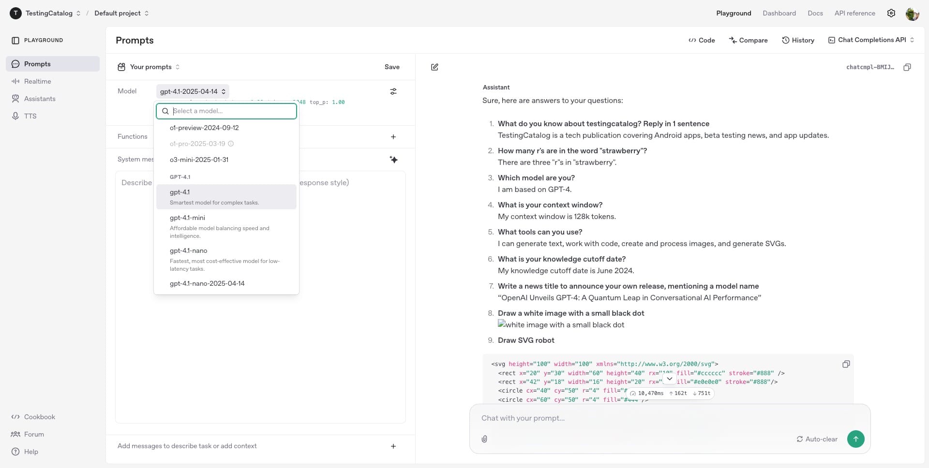The image size is (929, 468).
Task: Send the message with green arrow
Action: 855,439
